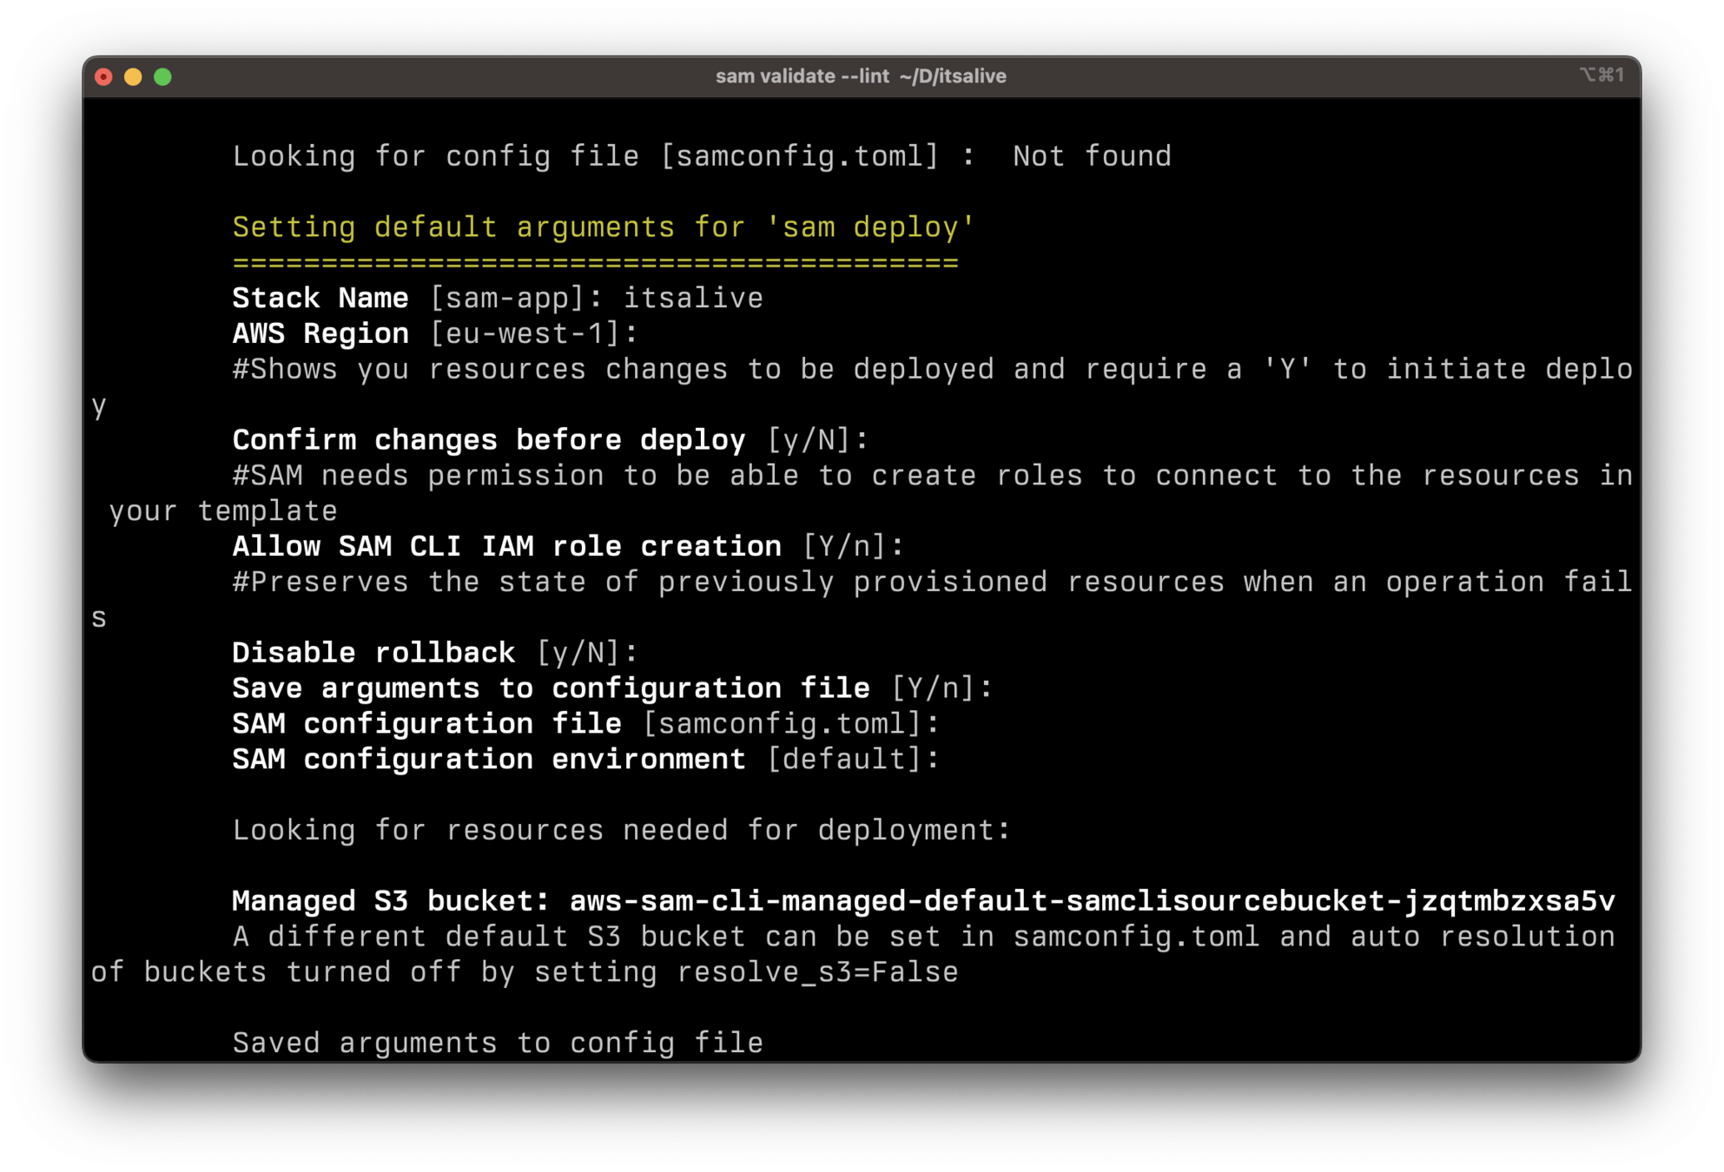Click 'Allow SAM CLI IAM role creation' line
Viewport: 1724px width, 1172px height.
[506, 547]
